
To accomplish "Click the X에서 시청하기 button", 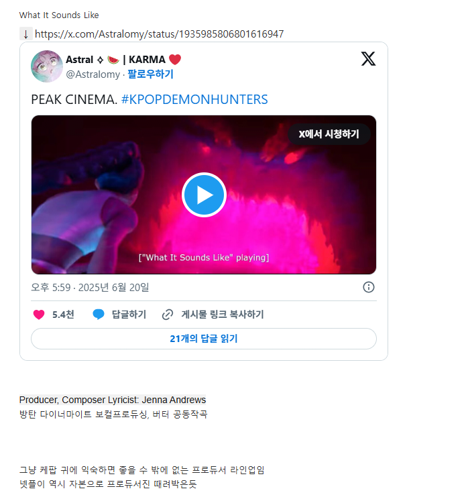I will [x=329, y=134].
